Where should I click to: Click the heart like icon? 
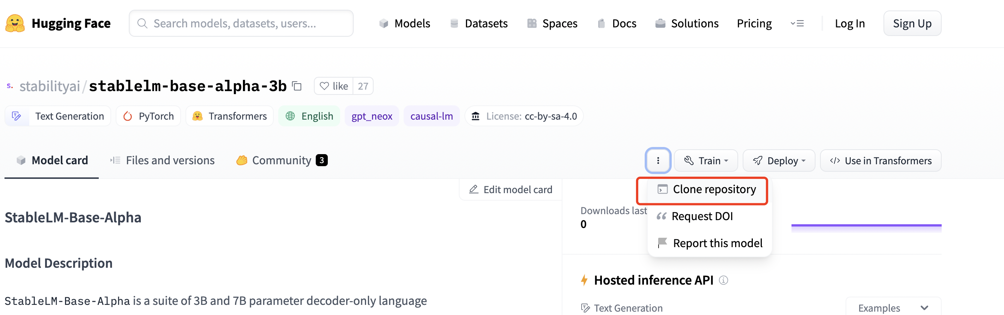coord(324,86)
